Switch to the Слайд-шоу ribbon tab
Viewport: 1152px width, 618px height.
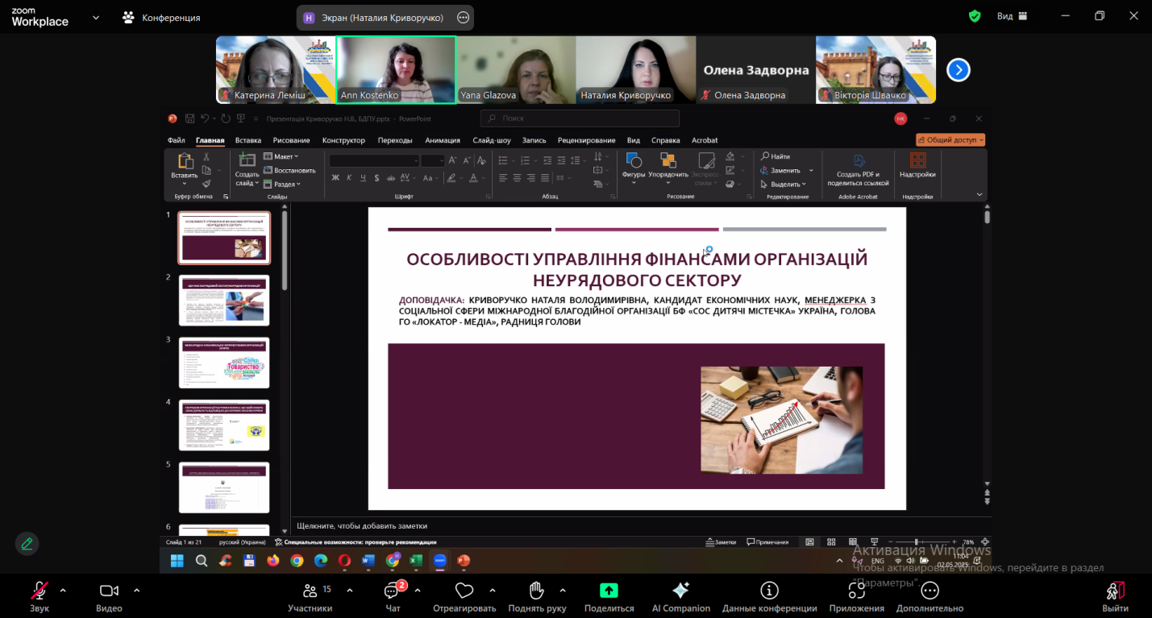pyautogui.click(x=492, y=140)
